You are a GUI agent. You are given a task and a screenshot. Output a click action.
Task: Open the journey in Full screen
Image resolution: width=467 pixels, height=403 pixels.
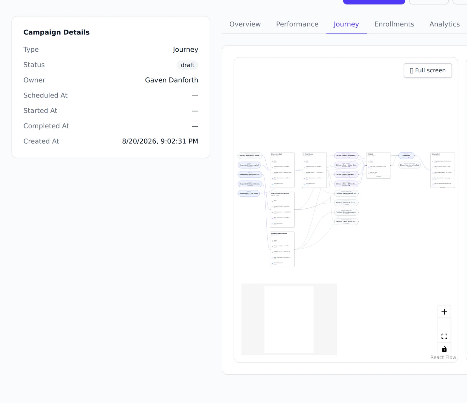pos(428,70)
